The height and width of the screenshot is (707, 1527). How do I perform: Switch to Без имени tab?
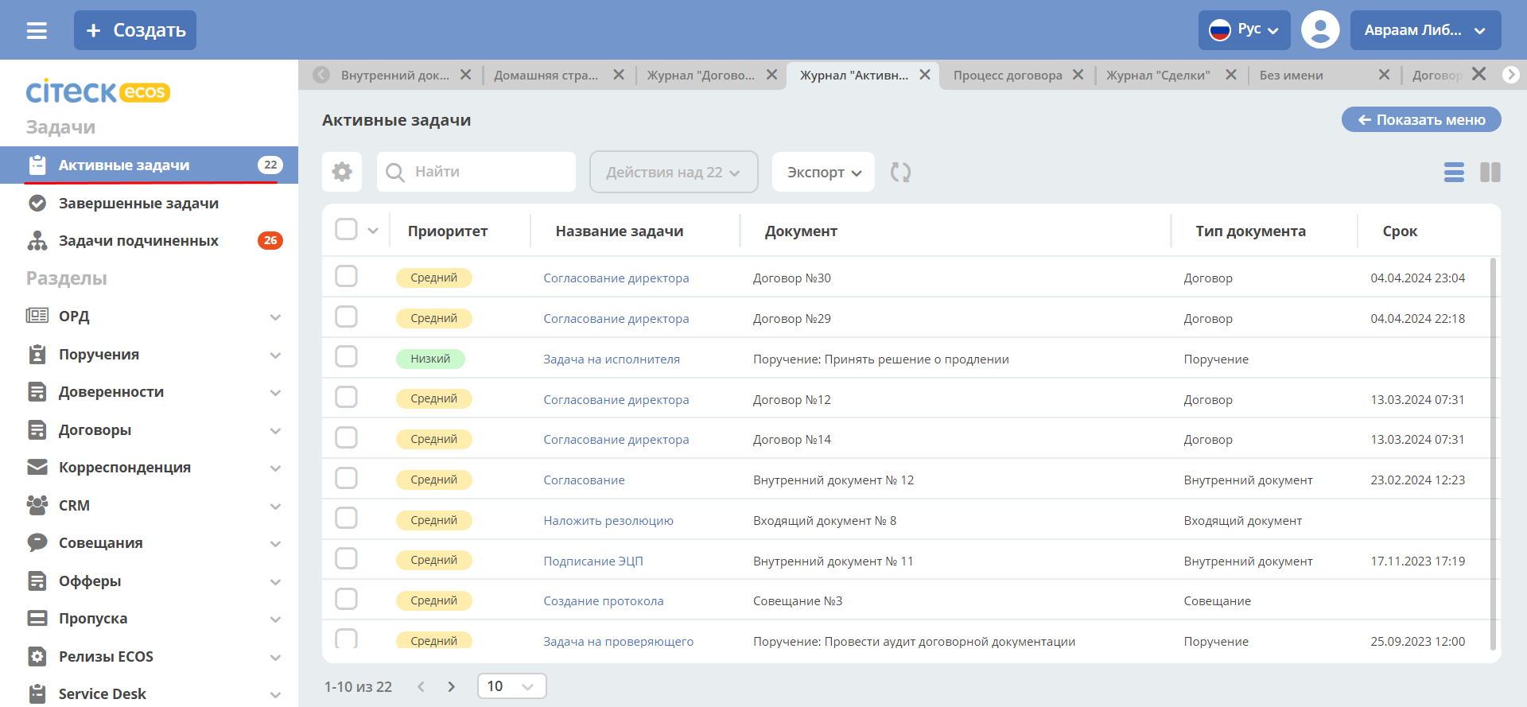tap(1292, 75)
